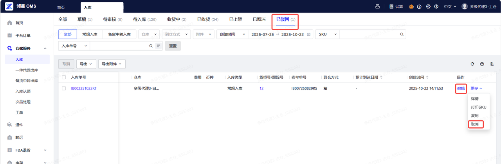Open the SKU field type dropdown
Screen dimensions: 501x164
click(x=327, y=34)
